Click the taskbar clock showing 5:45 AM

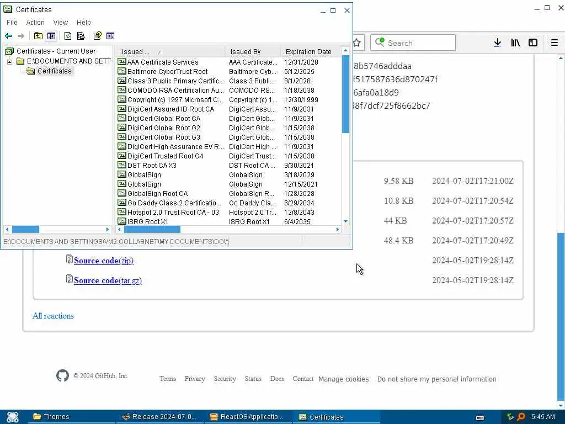click(543, 416)
